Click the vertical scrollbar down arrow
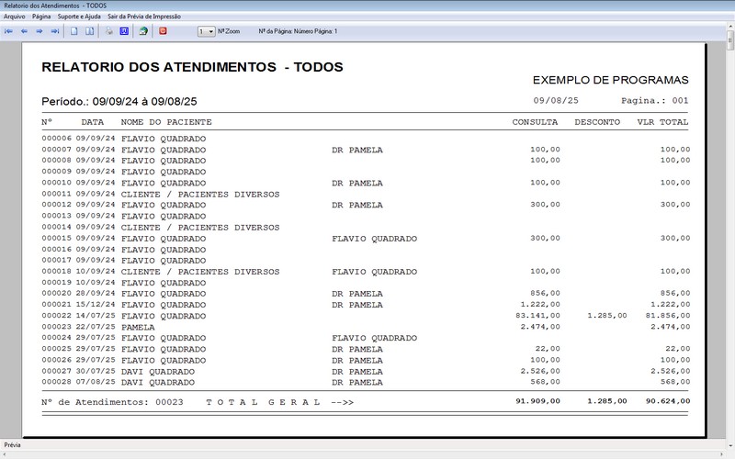 click(729, 433)
